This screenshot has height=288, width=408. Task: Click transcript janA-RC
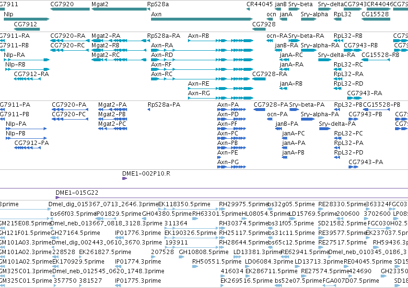(x=291, y=55)
